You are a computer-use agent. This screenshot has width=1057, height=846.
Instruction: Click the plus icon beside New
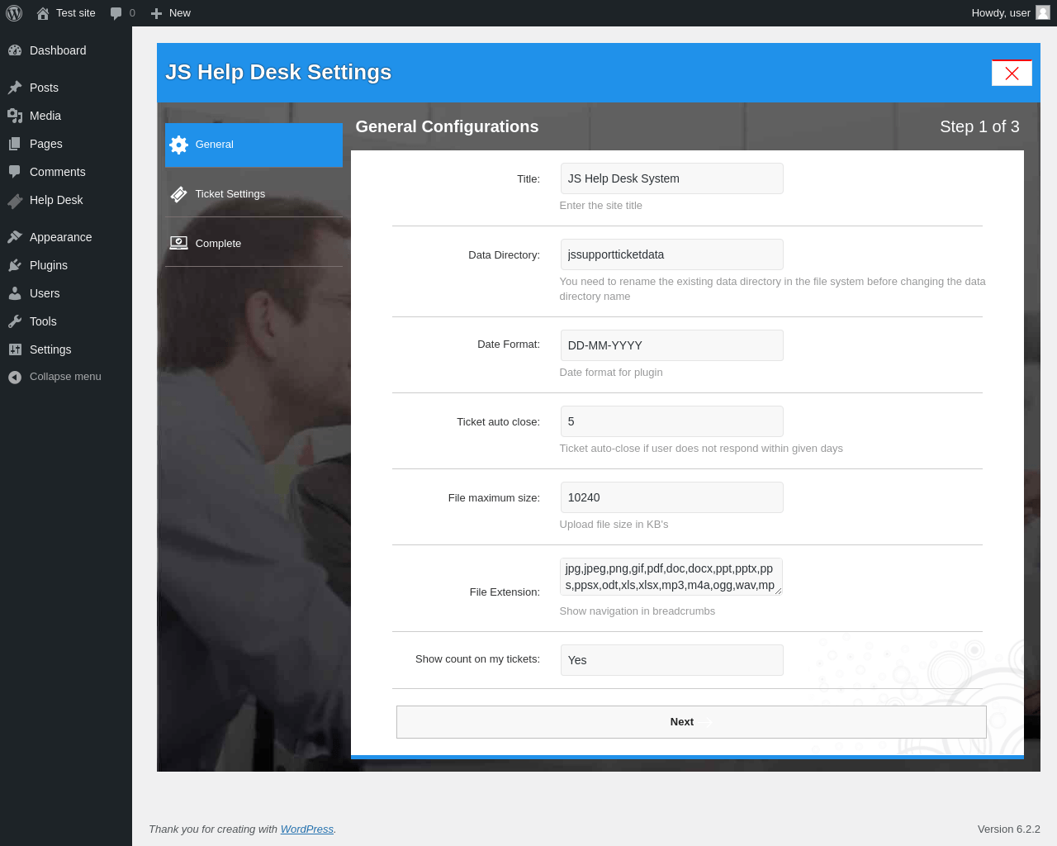156,13
